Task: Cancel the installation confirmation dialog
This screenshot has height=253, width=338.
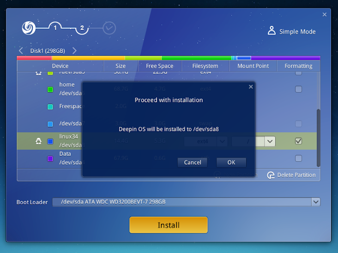Action: (x=193, y=162)
